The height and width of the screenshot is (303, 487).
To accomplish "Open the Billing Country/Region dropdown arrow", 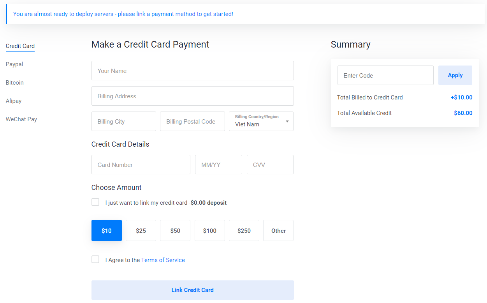I will (x=287, y=121).
